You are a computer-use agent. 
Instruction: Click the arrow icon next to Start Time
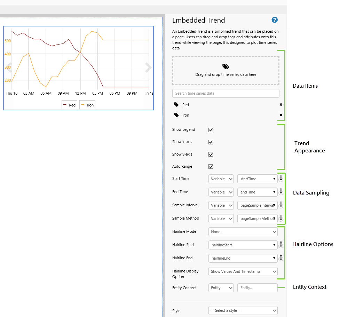281,179
